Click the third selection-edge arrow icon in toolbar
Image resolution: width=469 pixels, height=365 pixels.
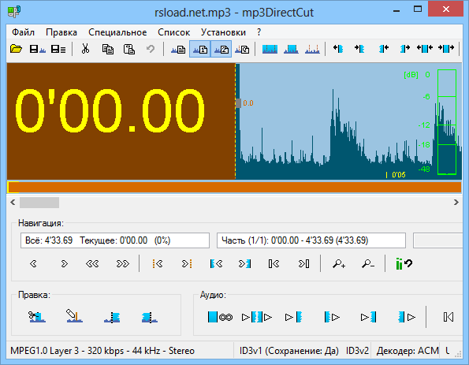coord(384,48)
